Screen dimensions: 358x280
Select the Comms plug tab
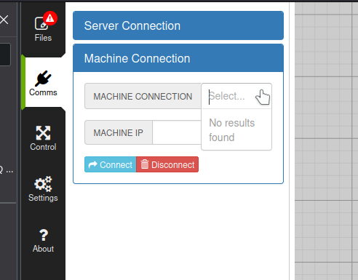(43, 83)
